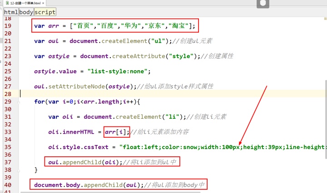The height and width of the screenshot is (193, 327).
Task: Select the html breadcrumb item
Action: click(11, 12)
